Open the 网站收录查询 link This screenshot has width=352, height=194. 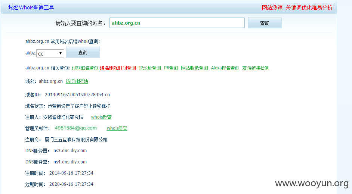coord(194,68)
